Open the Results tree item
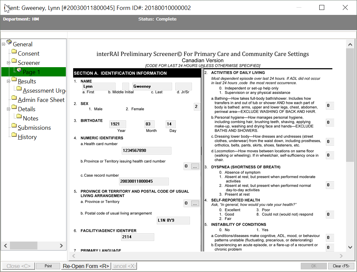The width and height of the screenshot is (357, 272). [27, 81]
